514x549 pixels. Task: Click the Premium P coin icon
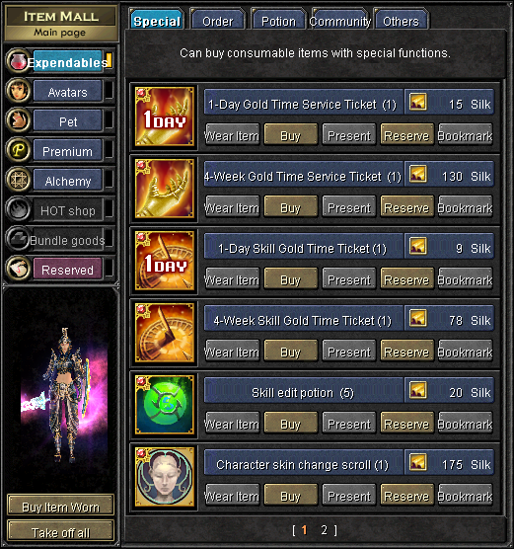18,150
